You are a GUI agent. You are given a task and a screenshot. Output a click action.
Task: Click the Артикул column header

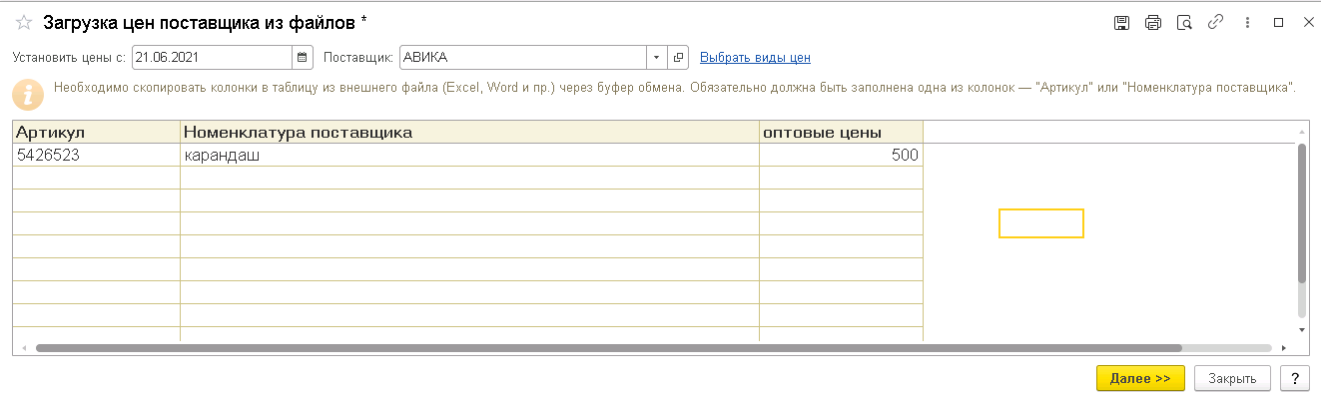[x=96, y=132]
